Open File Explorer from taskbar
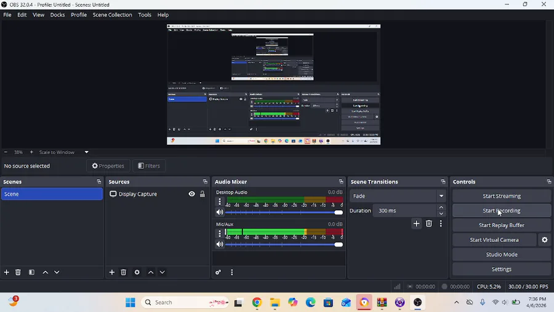The width and height of the screenshot is (554, 312). pyautogui.click(x=275, y=303)
